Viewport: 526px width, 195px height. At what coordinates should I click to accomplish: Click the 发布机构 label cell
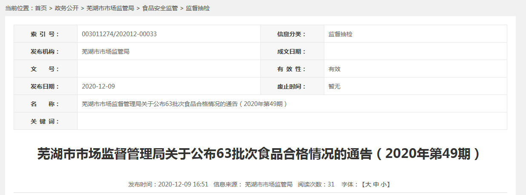tap(46, 52)
